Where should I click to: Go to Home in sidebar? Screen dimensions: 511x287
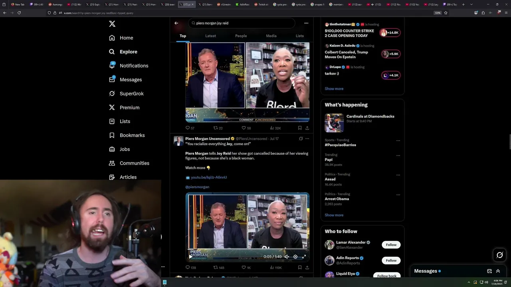pos(121,38)
